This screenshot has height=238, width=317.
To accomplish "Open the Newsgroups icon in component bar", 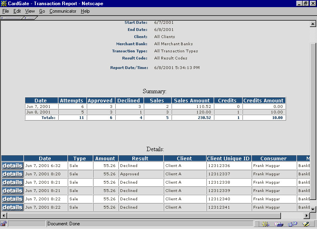I will coord(292,224).
